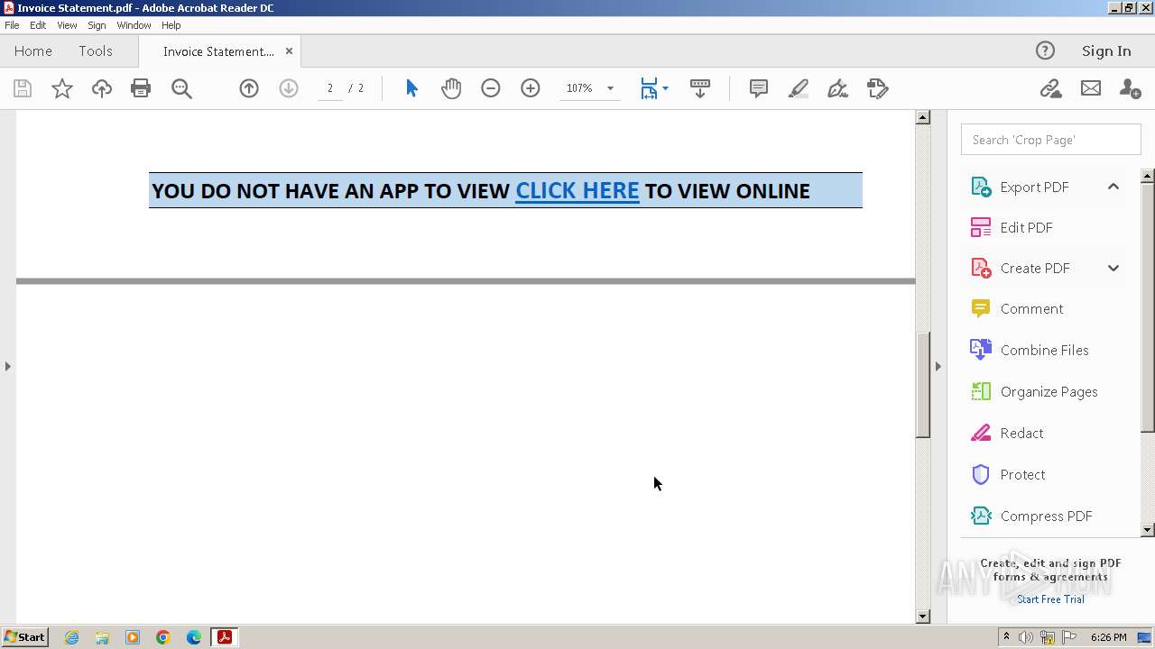Screen dimensions: 1155x649
Task: Select the Highlight text pen
Action: point(799,88)
